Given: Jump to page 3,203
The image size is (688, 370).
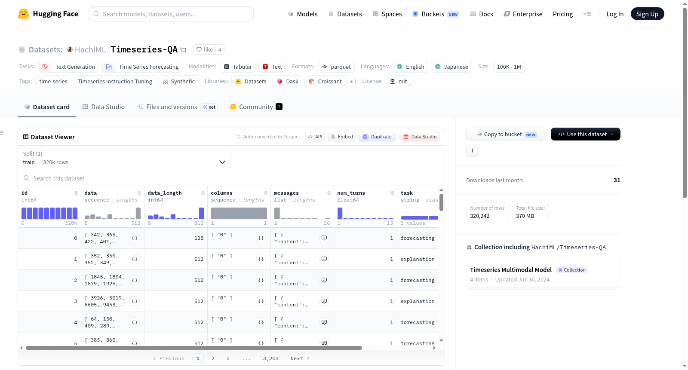Looking at the screenshot, I should click(x=271, y=358).
